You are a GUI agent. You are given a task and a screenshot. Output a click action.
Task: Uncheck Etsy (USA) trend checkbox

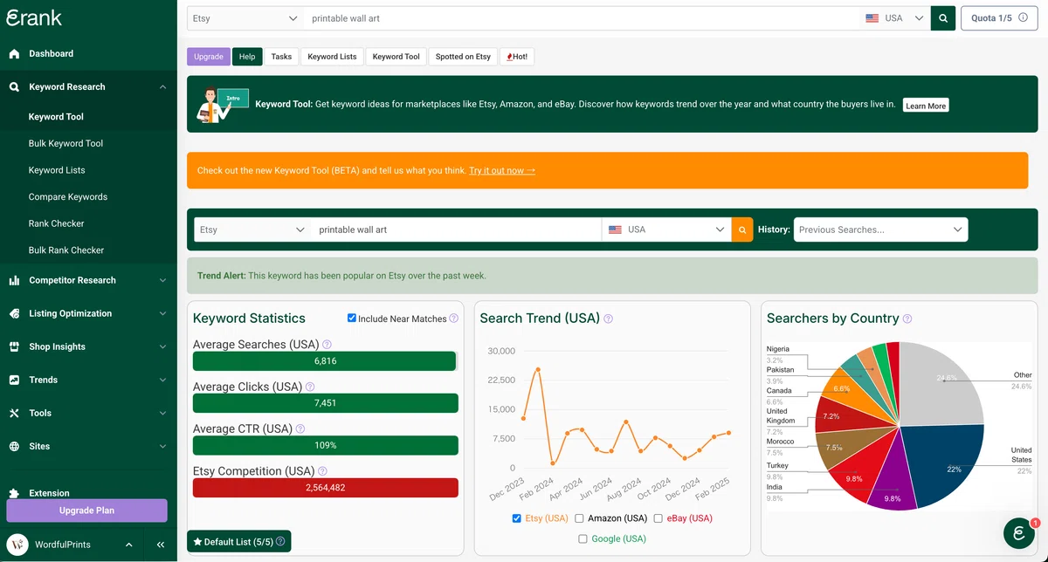[517, 518]
